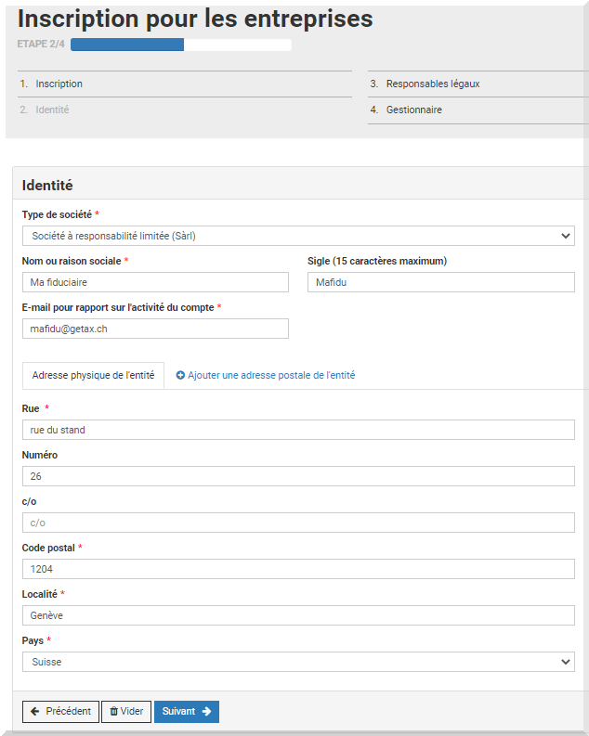Click the Code postal field
The width and height of the screenshot is (589, 736).
point(298,569)
